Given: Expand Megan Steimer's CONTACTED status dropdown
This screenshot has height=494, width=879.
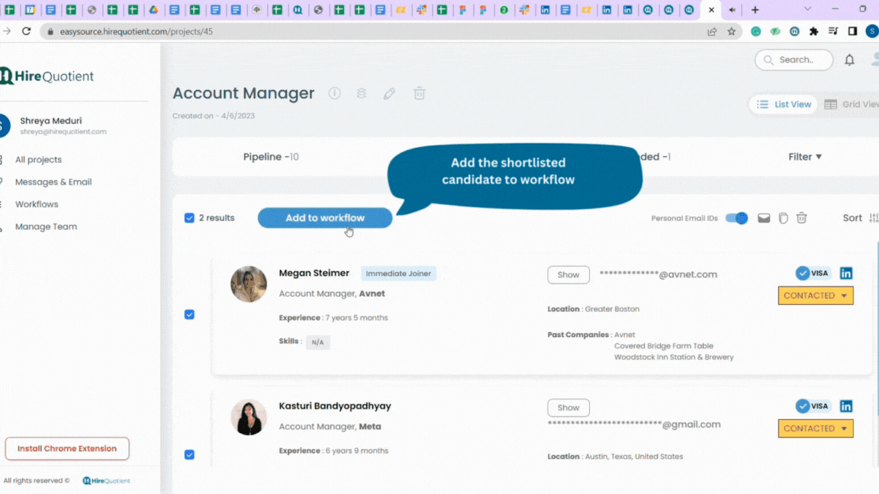Looking at the screenshot, I should click(x=816, y=296).
